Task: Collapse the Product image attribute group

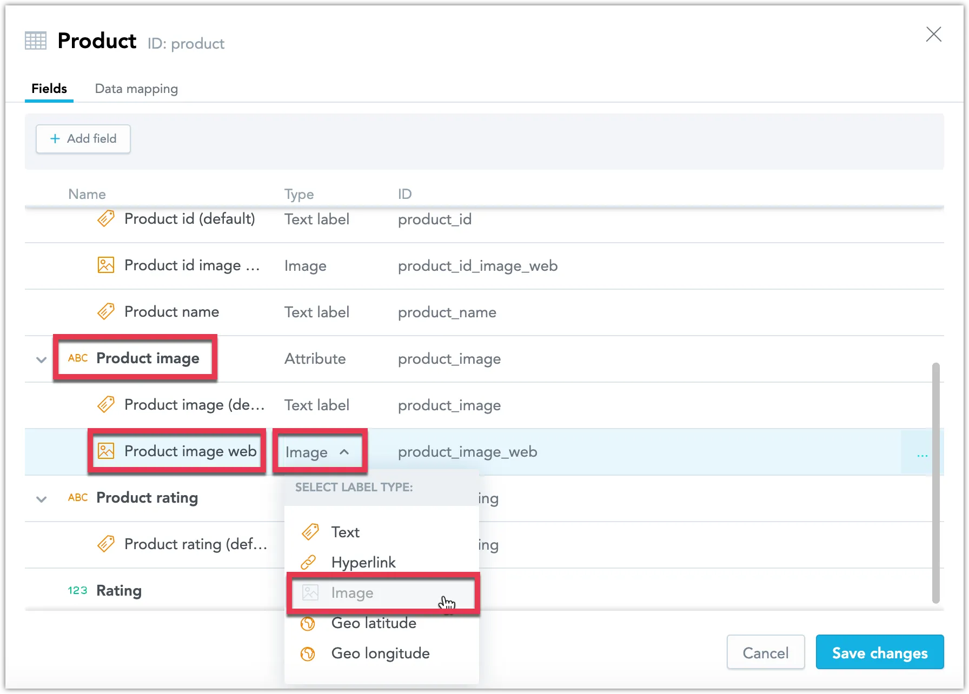Action: pos(41,359)
